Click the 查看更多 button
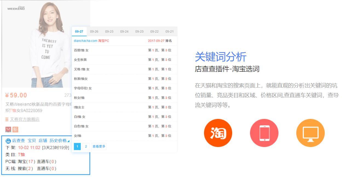342x177 pixels. [x=99, y=146]
